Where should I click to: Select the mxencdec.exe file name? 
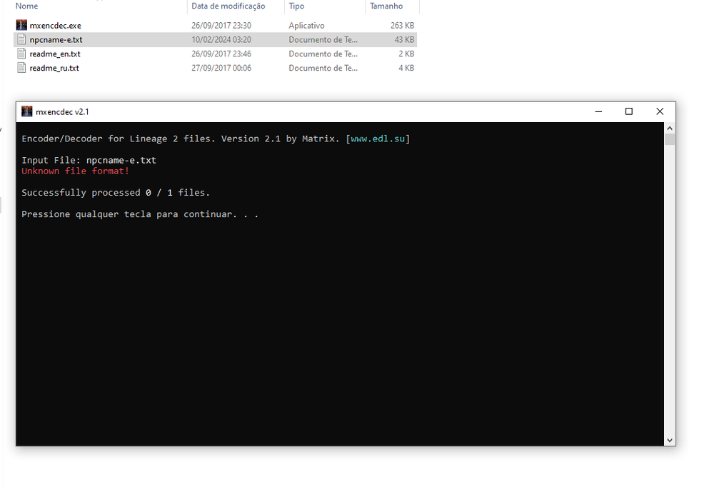tap(55, 26)
